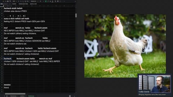The image size is (173, 97).
Task: Open the 123 number formats menu
Action: (28, 1)
